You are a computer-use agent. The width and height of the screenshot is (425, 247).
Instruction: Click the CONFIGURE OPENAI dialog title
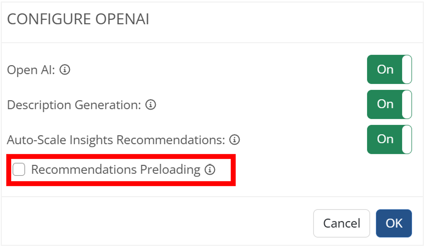coord(78,20)
